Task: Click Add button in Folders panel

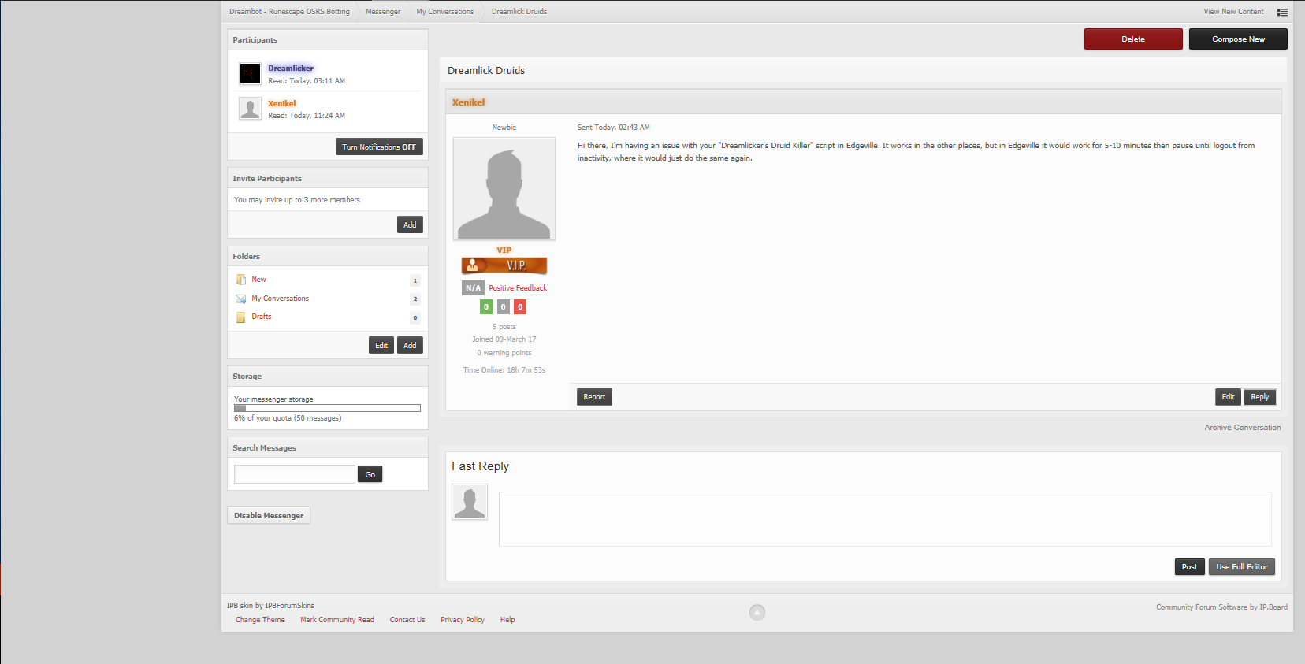Action: [x=410, y=346]
